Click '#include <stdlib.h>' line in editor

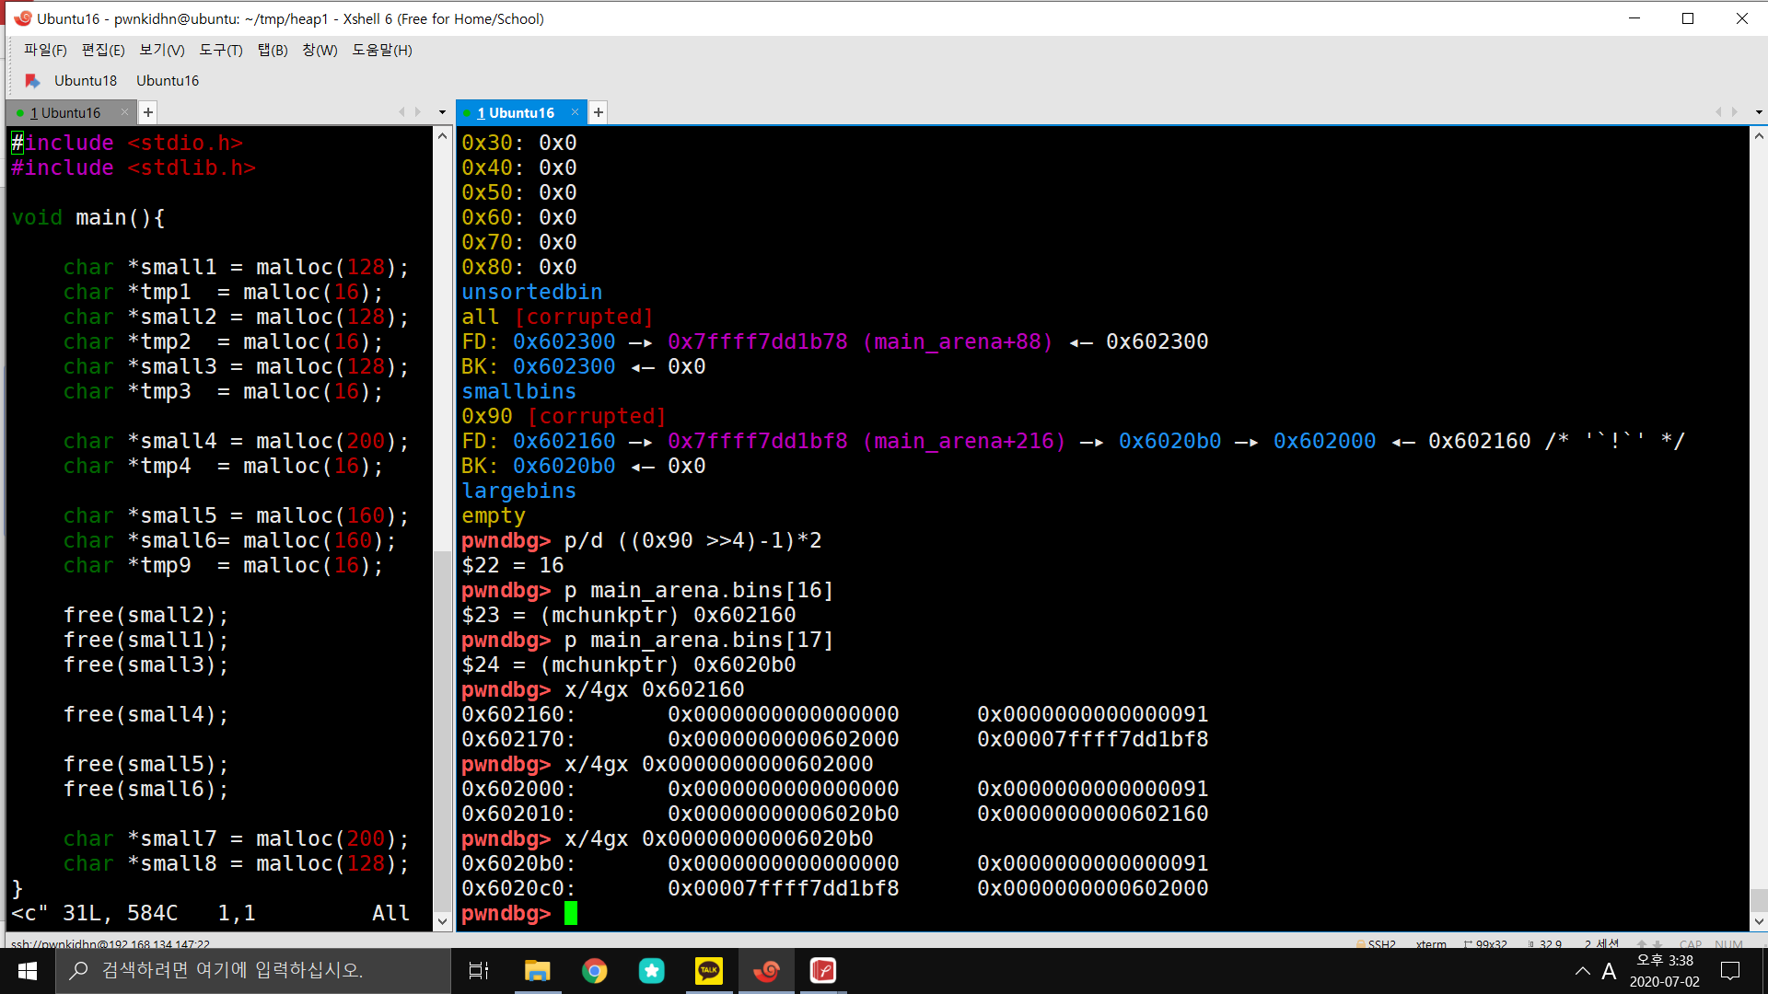tap(134, 168)
